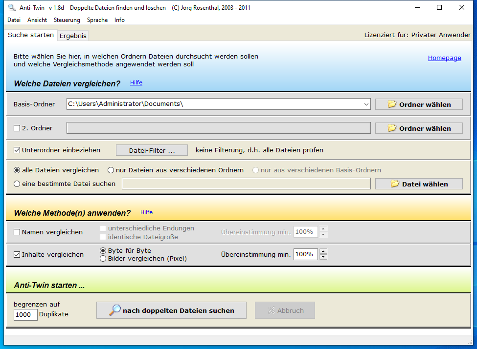Decrease Inhalte Übereinstimmung percentage with down arrow
This screenshot has width=477, height=349.
(323, 257)
